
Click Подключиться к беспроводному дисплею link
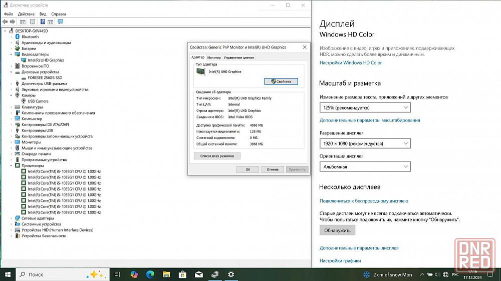(364, 201)
